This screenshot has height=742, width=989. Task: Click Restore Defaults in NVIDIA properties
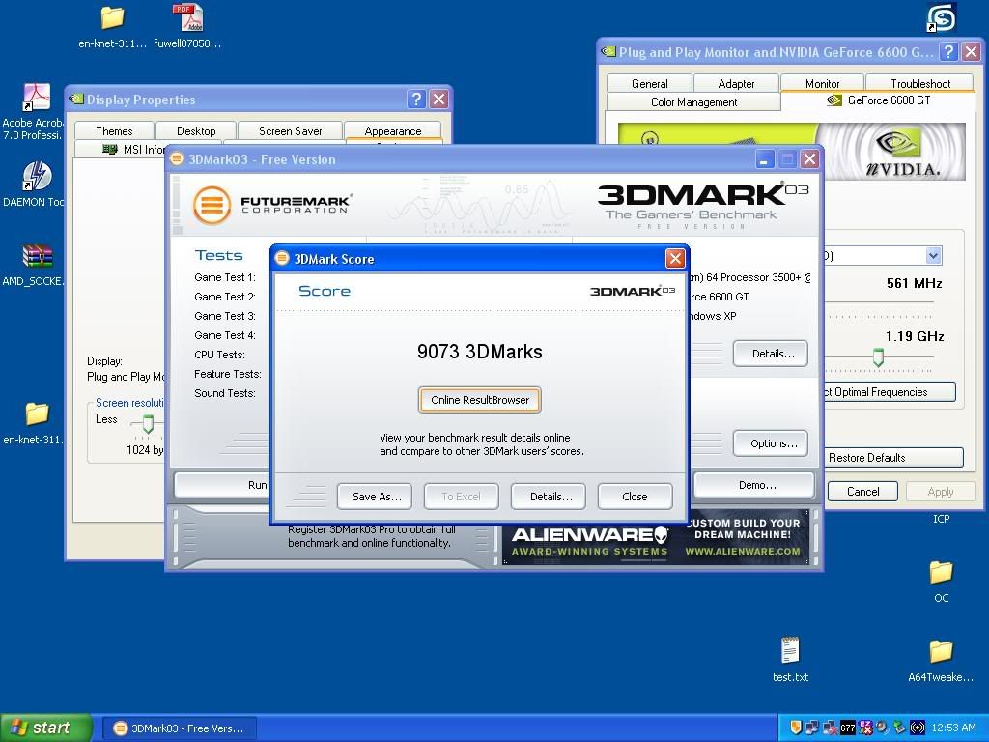[x=892, y=458]
